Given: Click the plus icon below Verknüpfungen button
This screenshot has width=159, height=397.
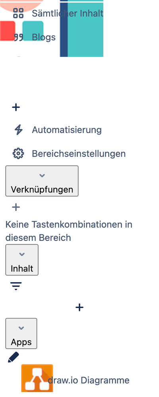Looking at the screenshot, I should pos(16,207).
